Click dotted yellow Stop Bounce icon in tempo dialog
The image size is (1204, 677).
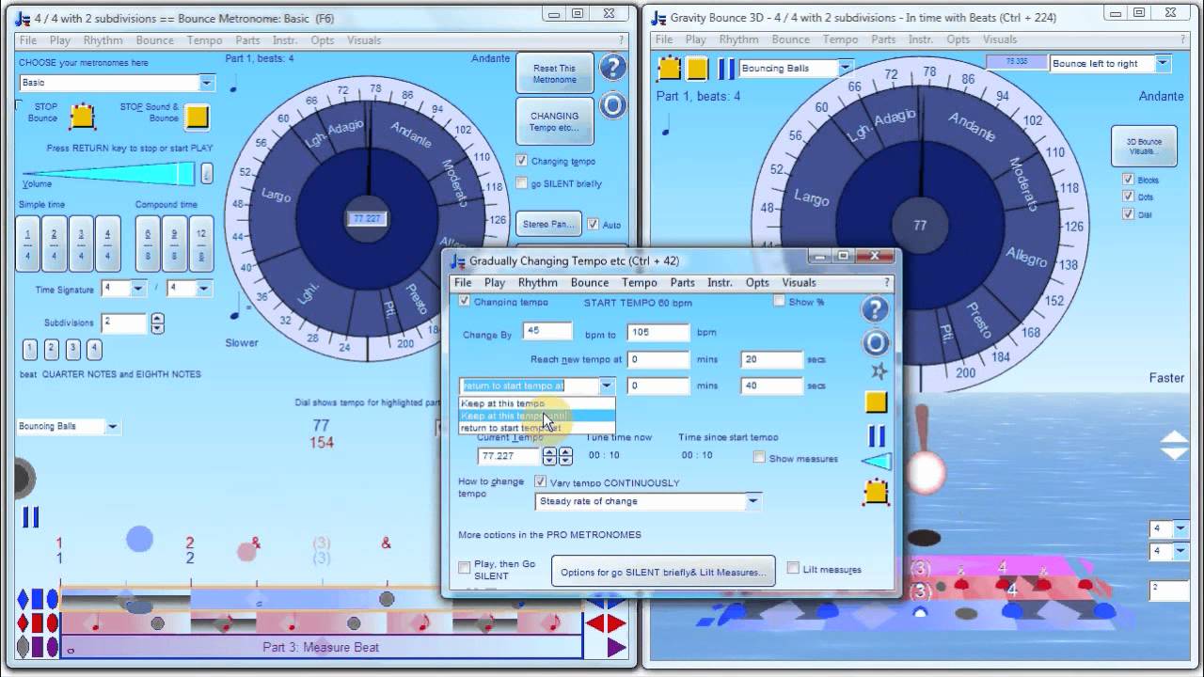877,491
